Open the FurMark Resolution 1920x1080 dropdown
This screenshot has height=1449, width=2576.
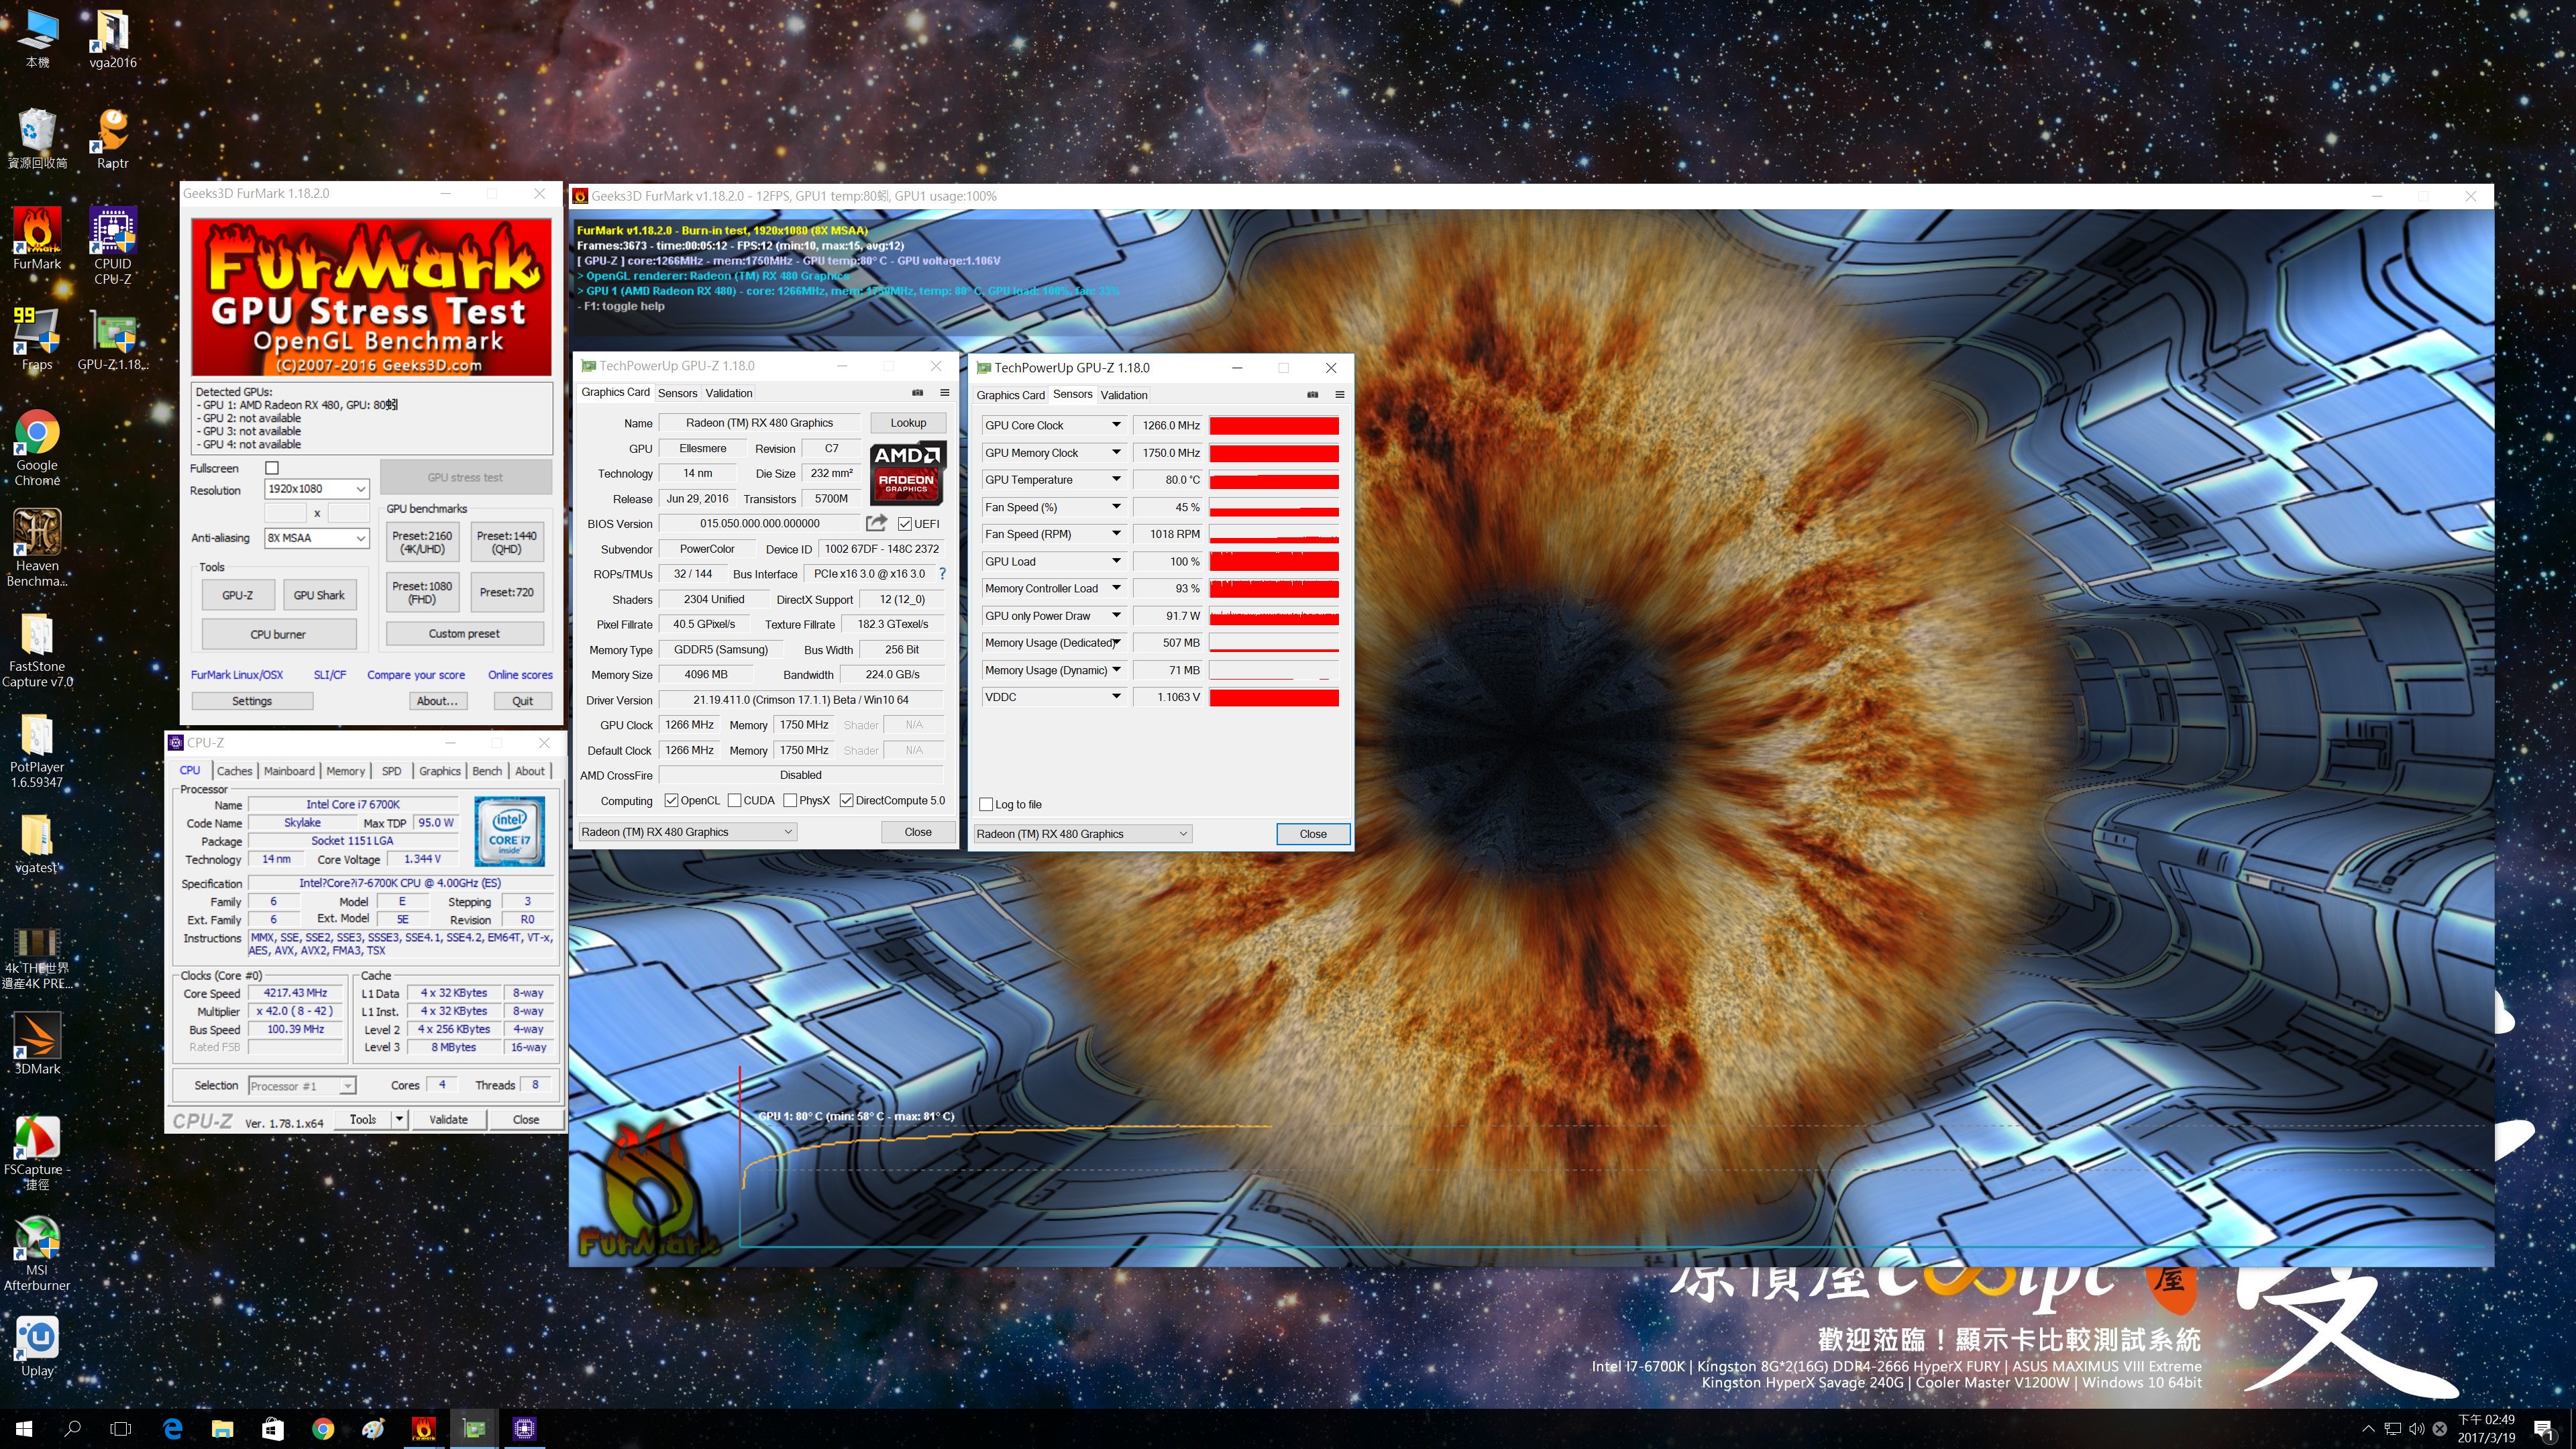(316, 489)
